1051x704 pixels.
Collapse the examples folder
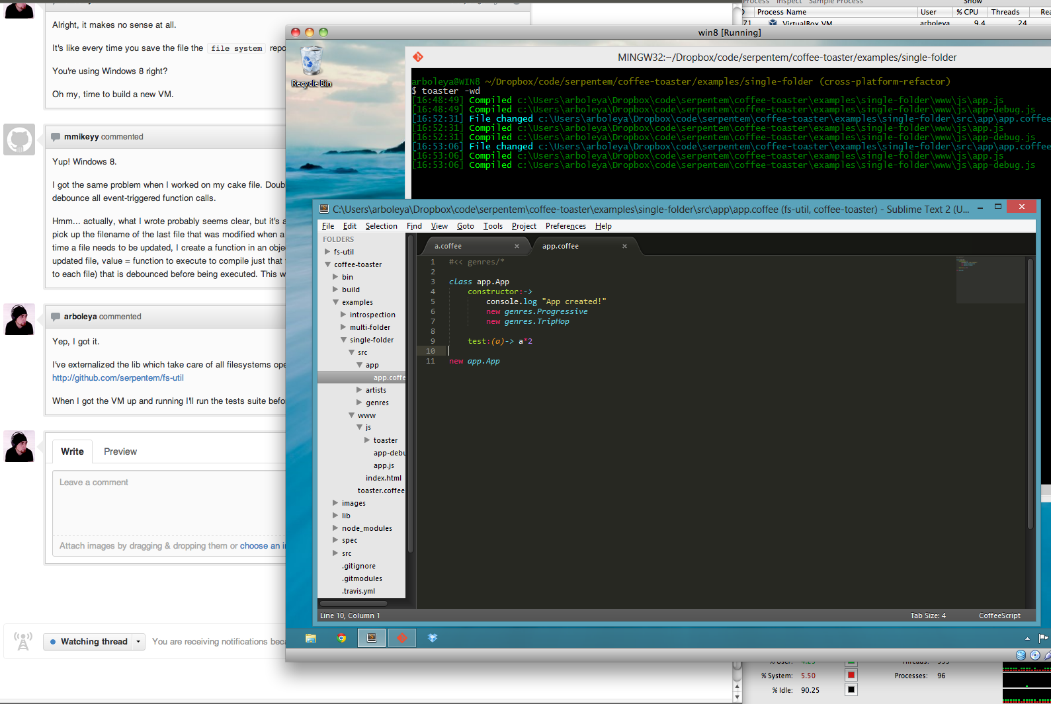(335, 302)
